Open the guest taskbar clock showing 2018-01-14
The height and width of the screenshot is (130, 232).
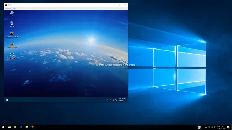122,100
